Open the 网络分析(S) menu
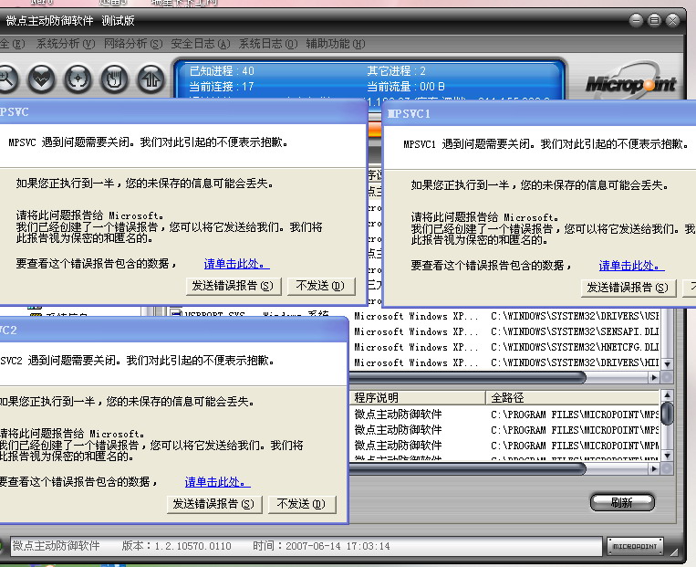 pos(133,44)
